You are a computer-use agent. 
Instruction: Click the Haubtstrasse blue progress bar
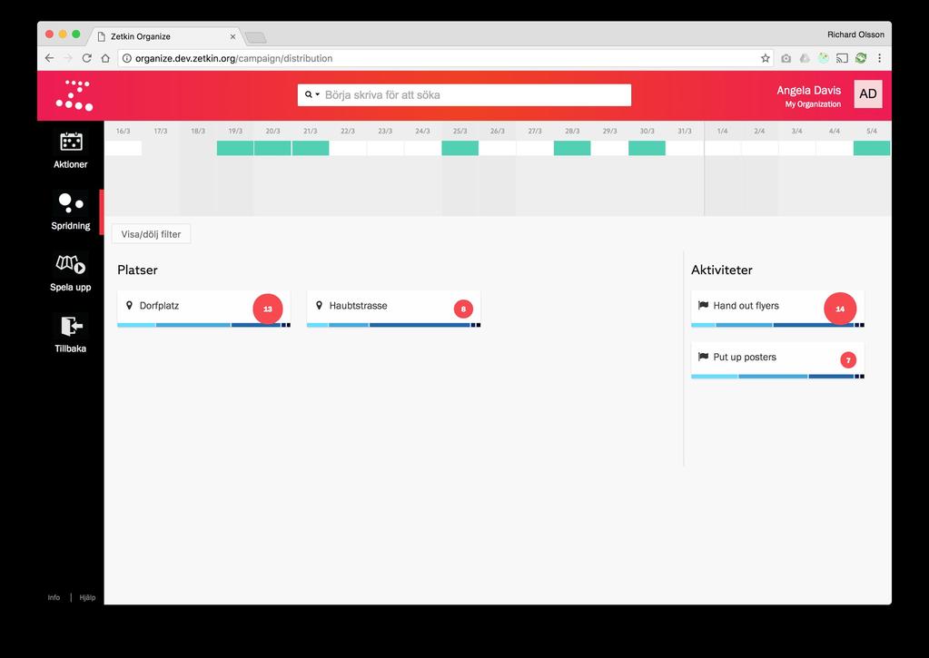coord(393,325)
